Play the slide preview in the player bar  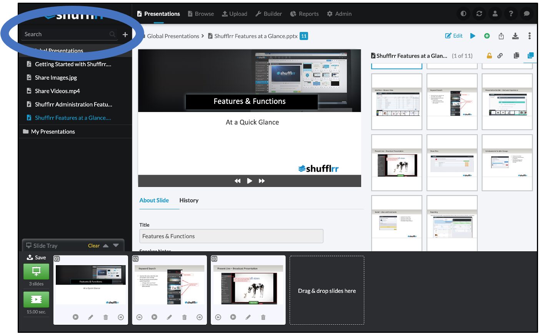click(250, 181)
